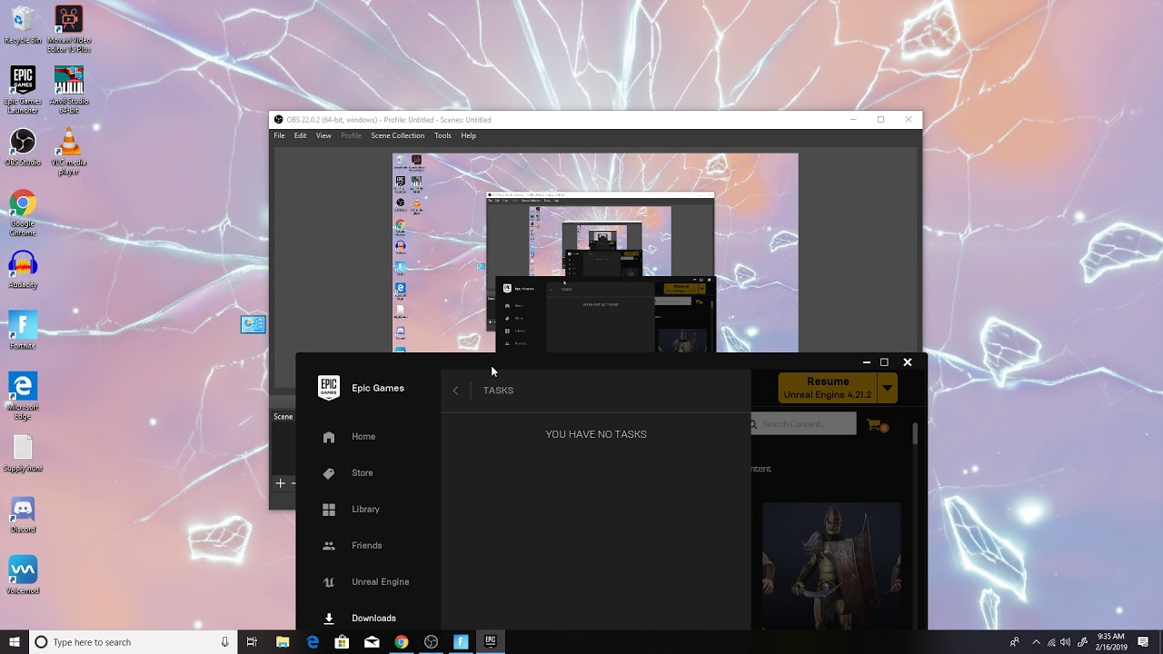This screenshot has height=654, width=1163.
Task: Switch to Epic Games Launcher in taskbar
Action: pos(491,642)
